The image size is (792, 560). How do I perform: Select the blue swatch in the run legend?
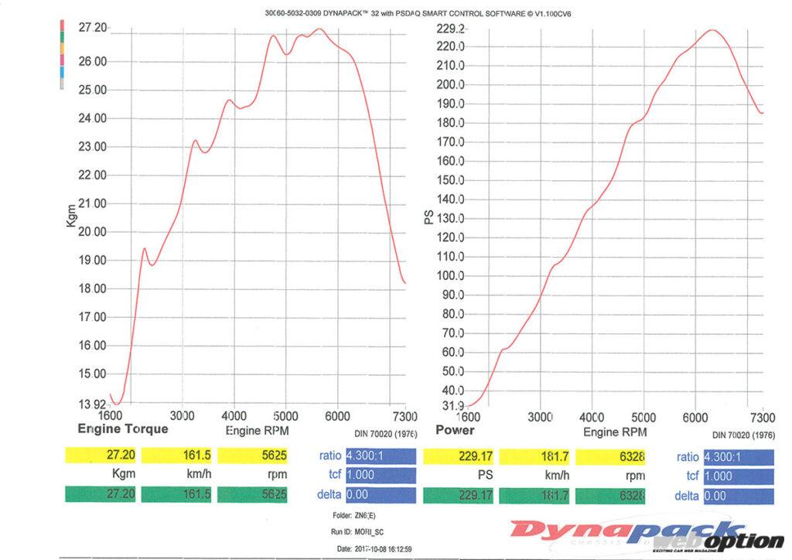pos(62,72)
